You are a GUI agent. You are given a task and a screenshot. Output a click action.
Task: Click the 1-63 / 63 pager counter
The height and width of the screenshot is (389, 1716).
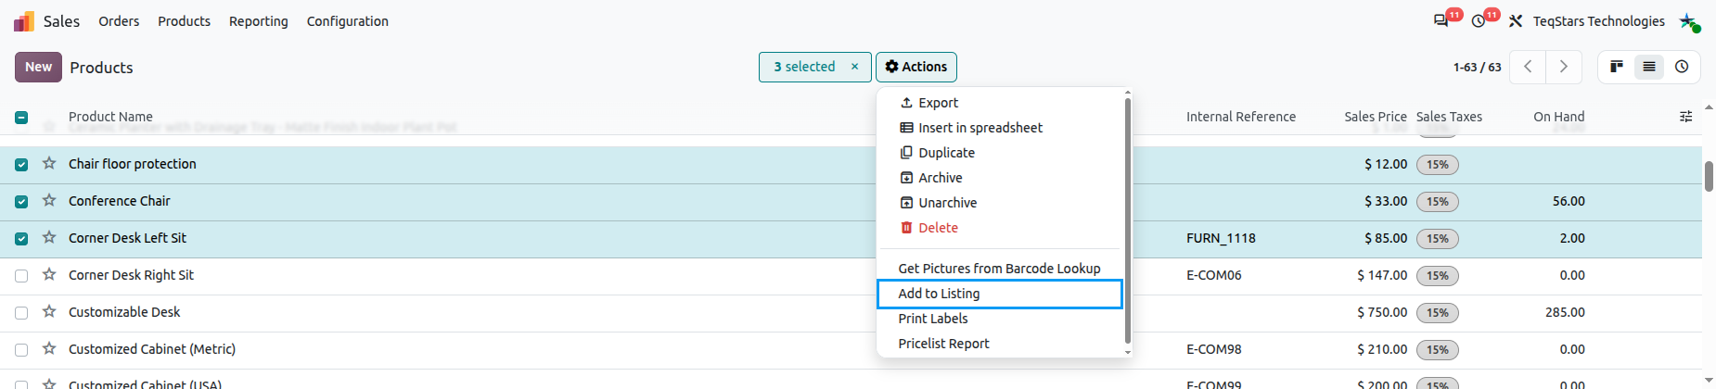tap(1477, 68)
